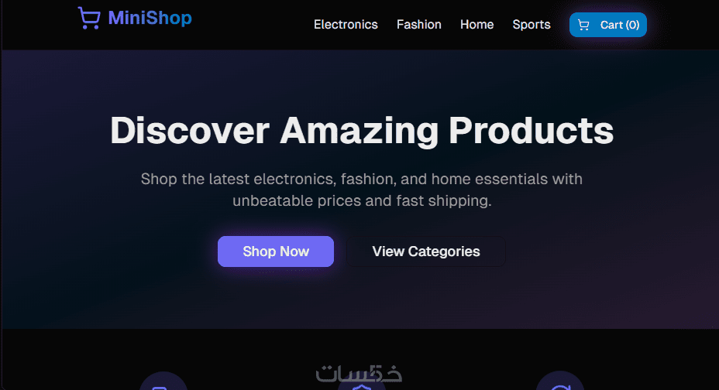The width and height of the screenshot is (719, 390).
Task: Open the Fashion category
Action: pyautogui.click(x=418, y=25)
